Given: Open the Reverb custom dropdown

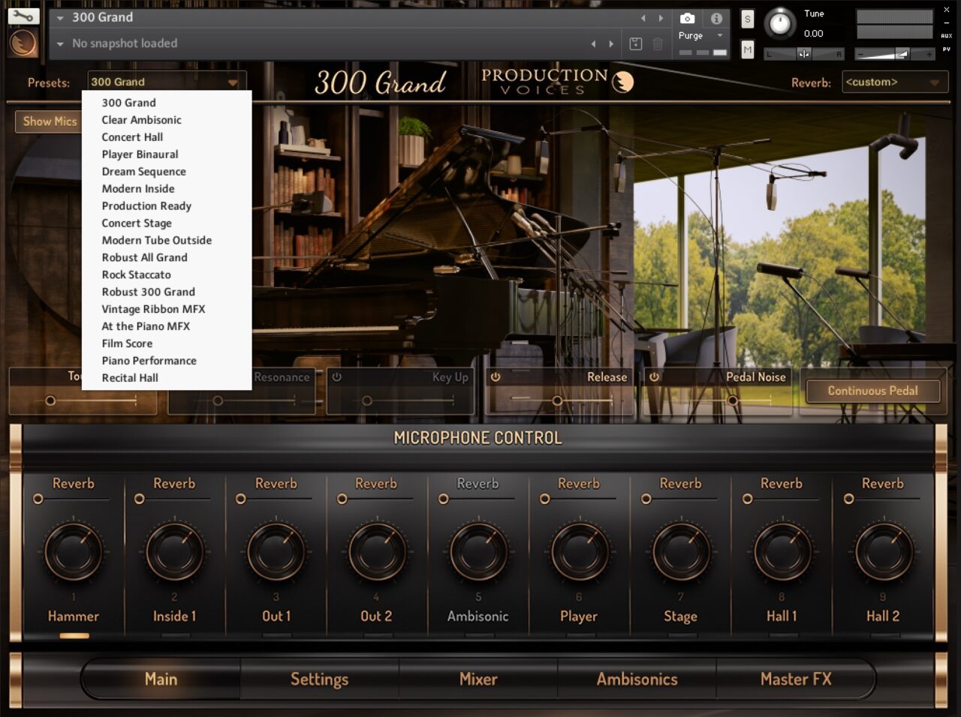Looking at the screenshot, I should pyautogui.click(x=893, y=82).
